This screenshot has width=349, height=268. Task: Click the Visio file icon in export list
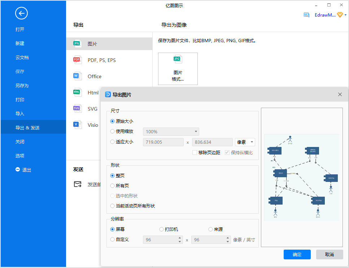click(x=77, y=125)
